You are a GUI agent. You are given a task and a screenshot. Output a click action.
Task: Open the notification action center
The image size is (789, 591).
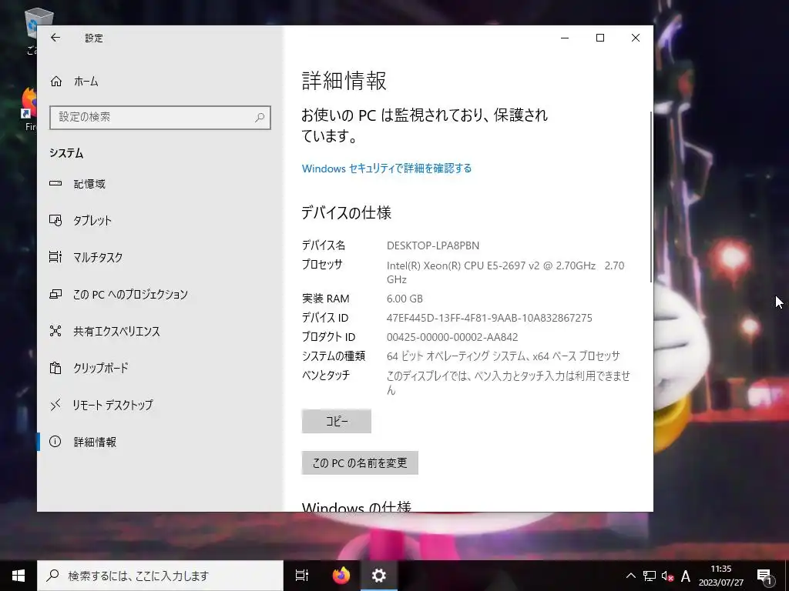click(764, 576)
